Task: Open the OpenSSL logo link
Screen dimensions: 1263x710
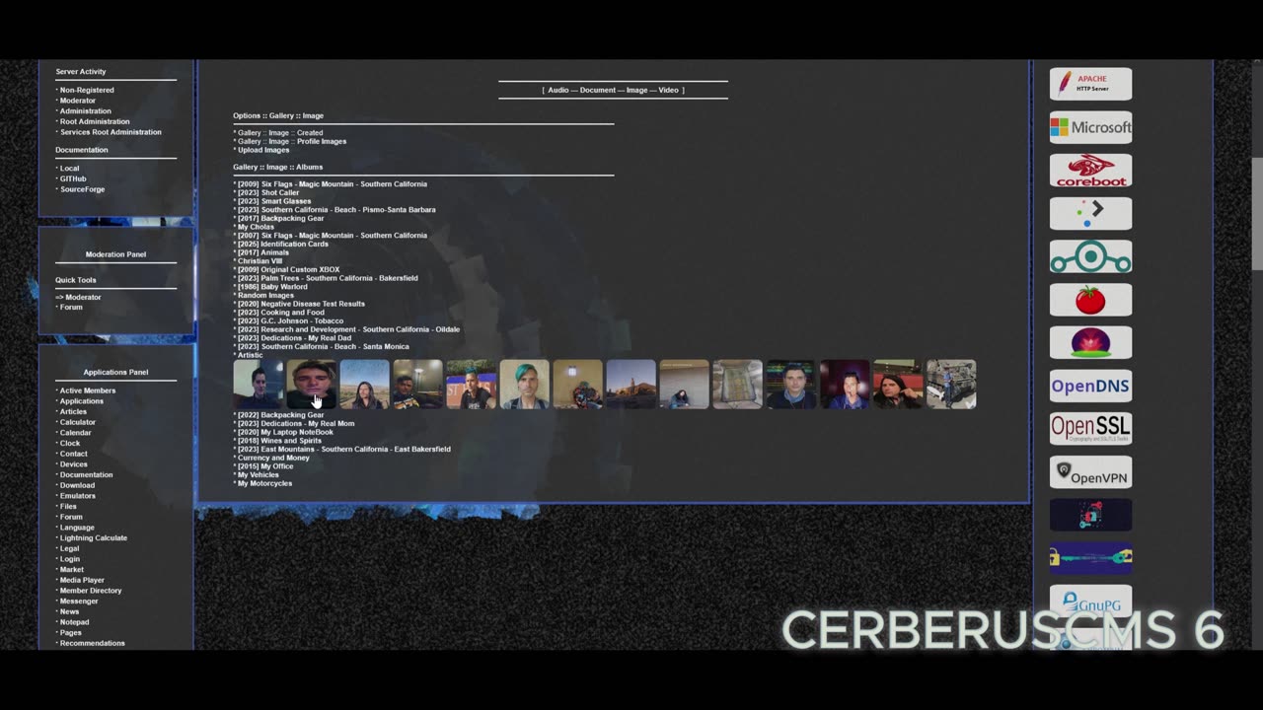Action: 1090,429
